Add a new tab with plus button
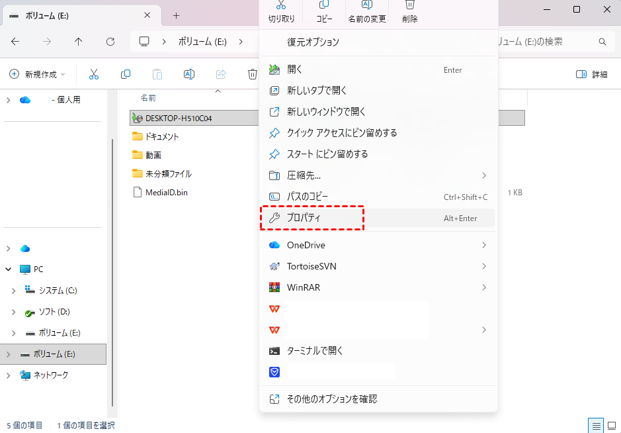The width and height of the screenshot is (621, 433). [x=176, y=15]
